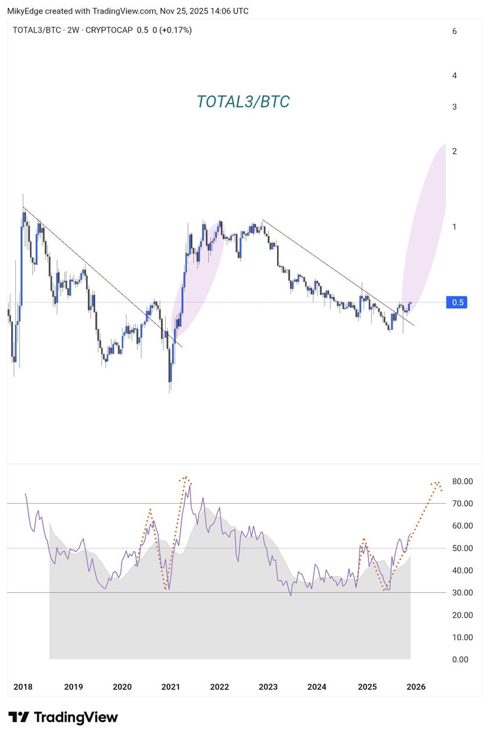Screen dimensions: 489x738
Task: Click the RSI scale value 0.00
Action: point(461,659)
